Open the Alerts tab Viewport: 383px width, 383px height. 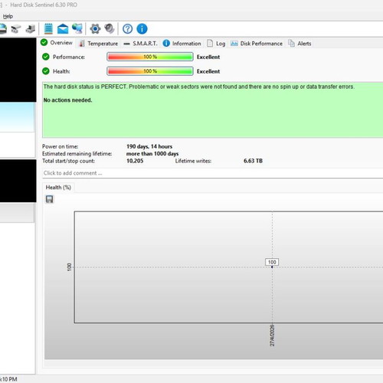[x=300, y=44]
